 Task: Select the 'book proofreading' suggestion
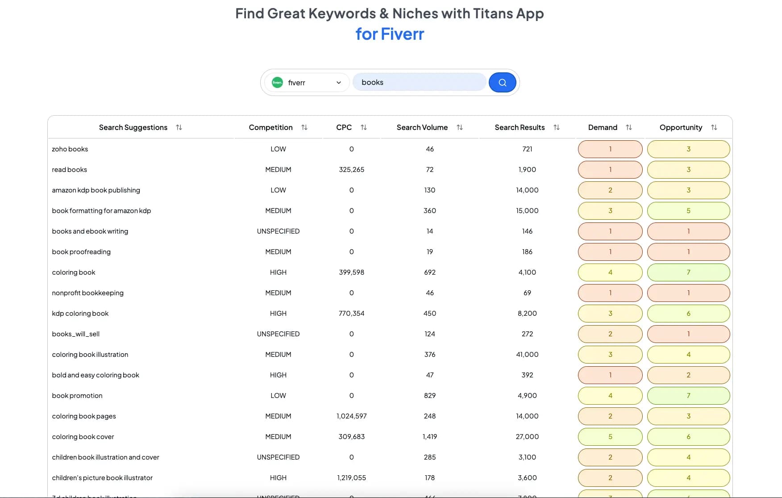(x=81, y=252)
